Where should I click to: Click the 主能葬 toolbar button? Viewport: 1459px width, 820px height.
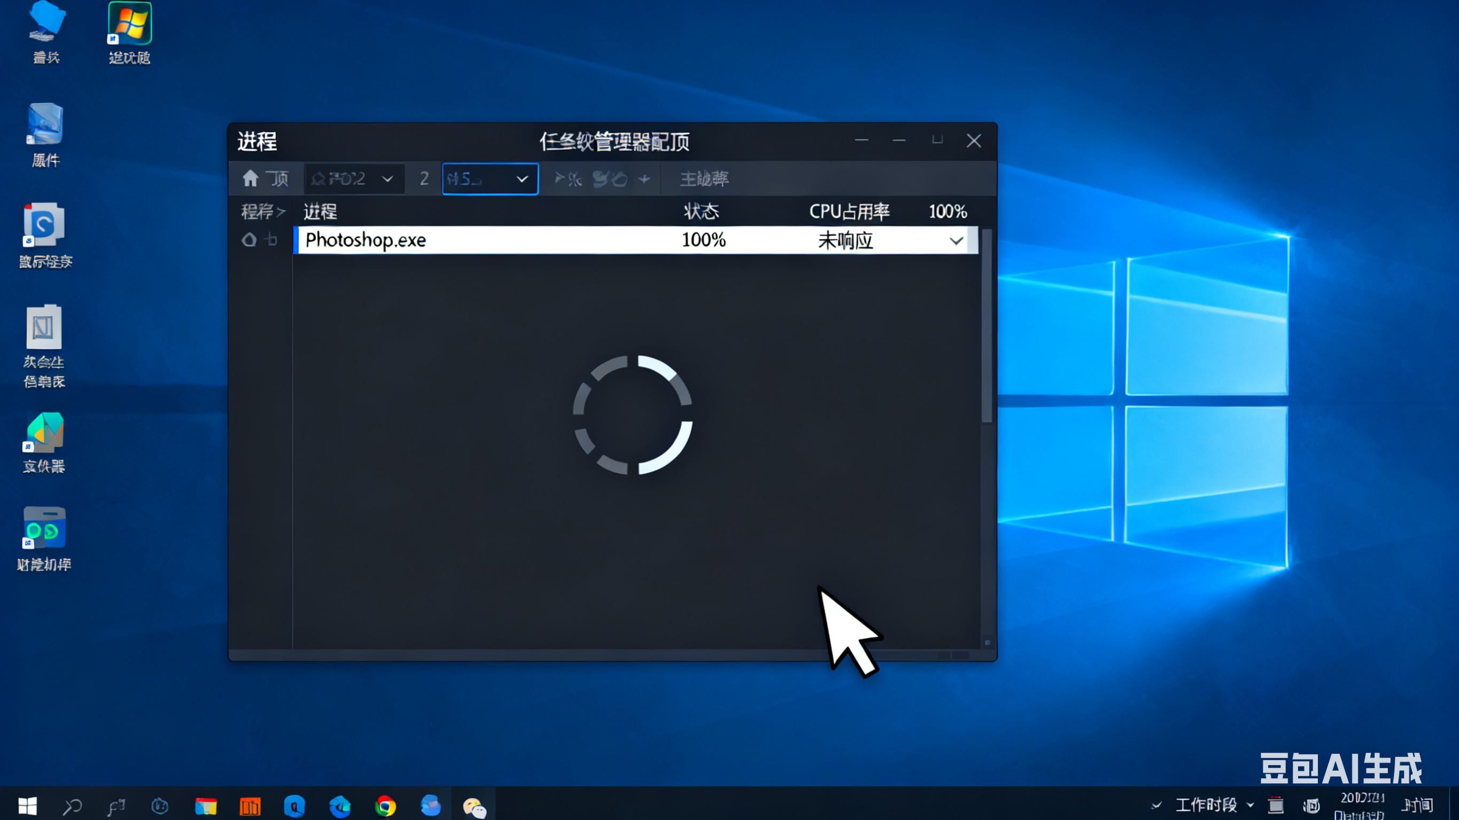coord(704,179)
